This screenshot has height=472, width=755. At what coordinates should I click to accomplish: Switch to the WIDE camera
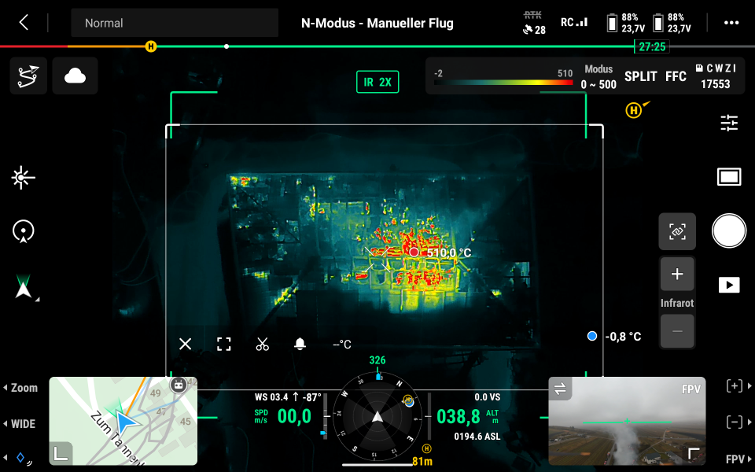20,424
